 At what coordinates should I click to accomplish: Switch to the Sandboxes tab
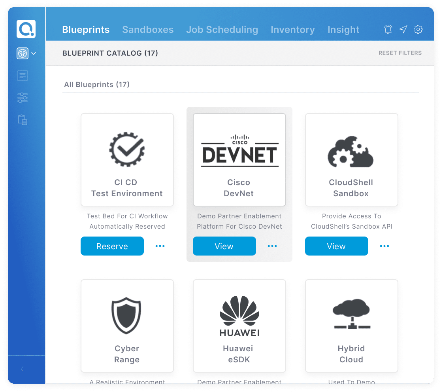(x=148, y=30)
